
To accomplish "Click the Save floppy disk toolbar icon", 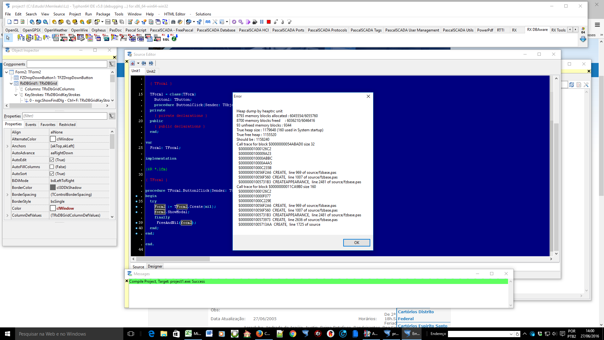I will tap(108, 22).
